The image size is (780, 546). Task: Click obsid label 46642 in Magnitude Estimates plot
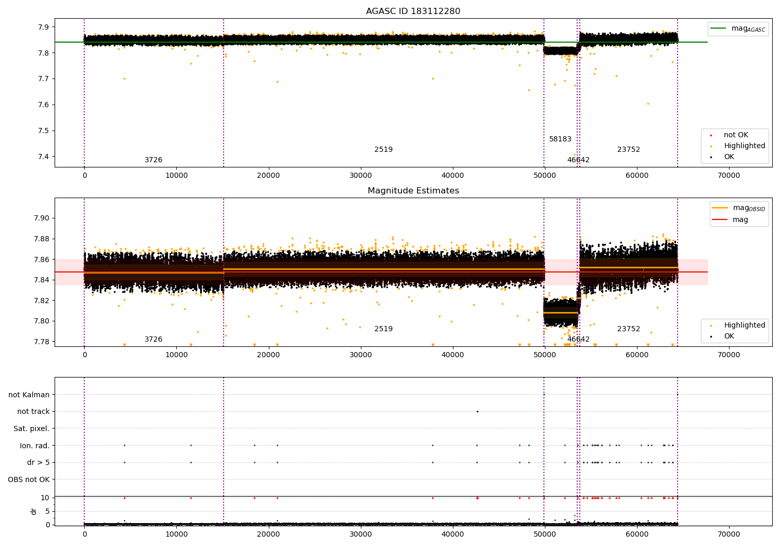click(578, 340)
